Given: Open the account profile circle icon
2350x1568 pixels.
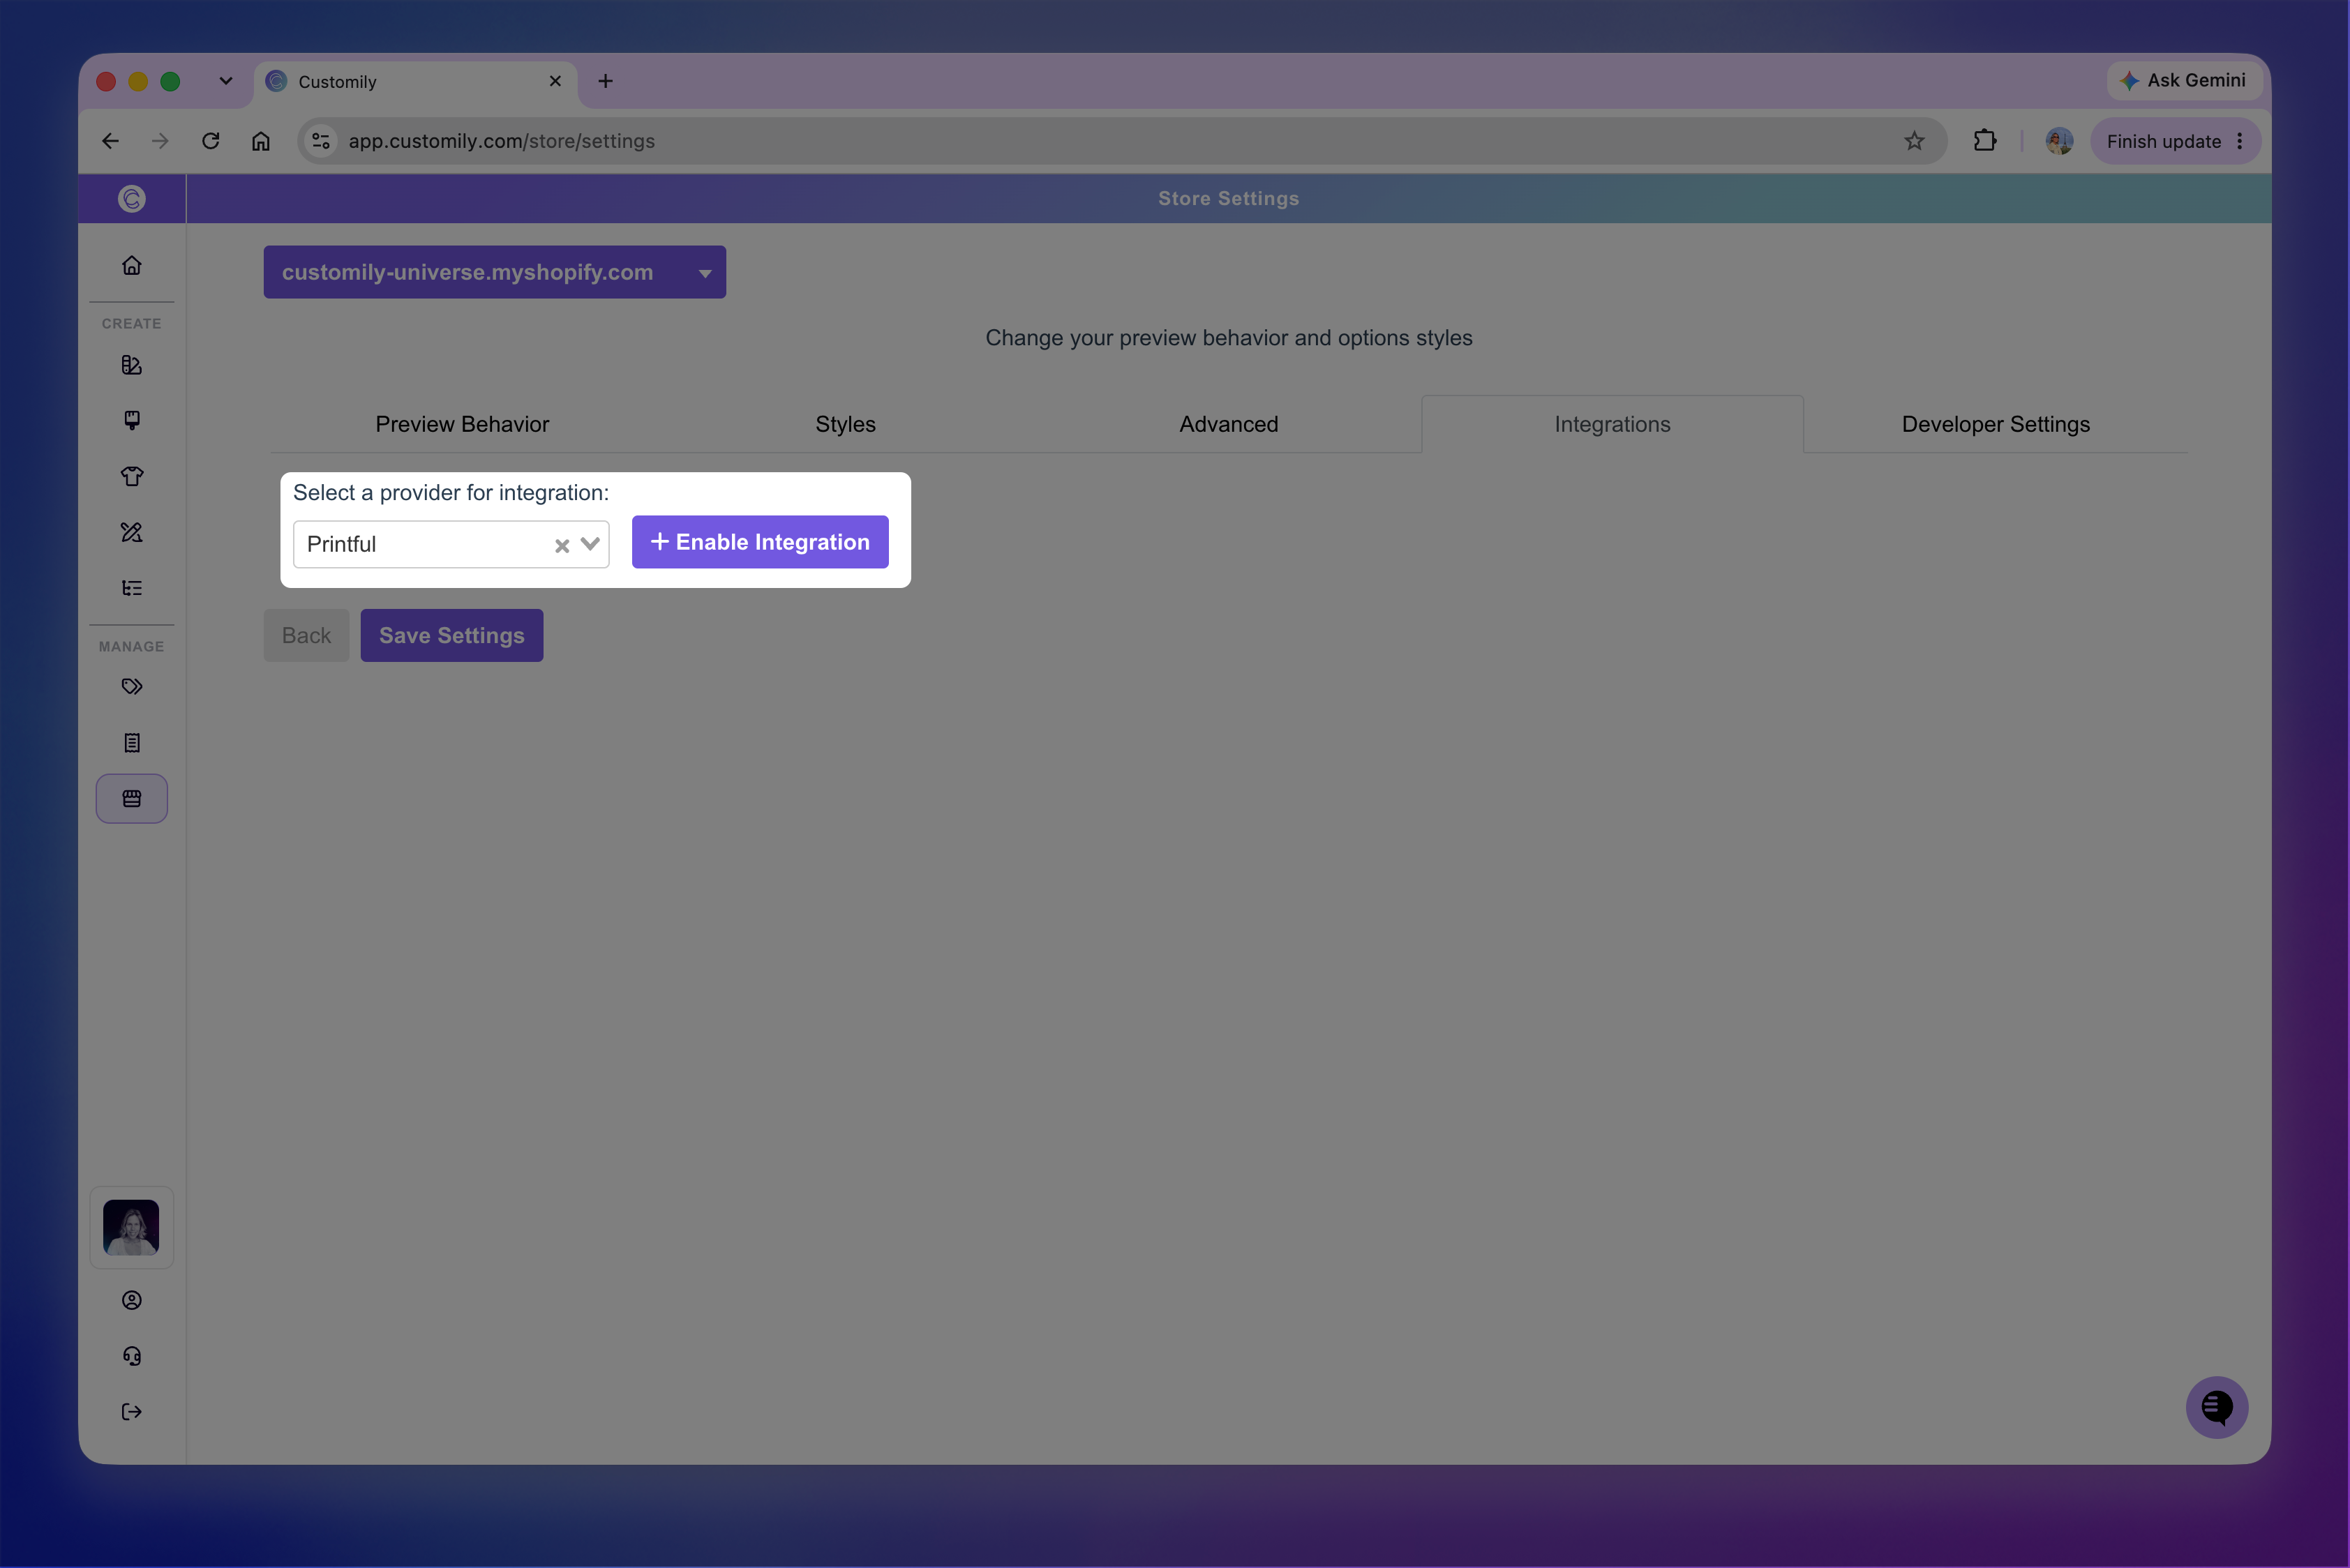Looking at the screenshot, I should (x=131, y=1300).
